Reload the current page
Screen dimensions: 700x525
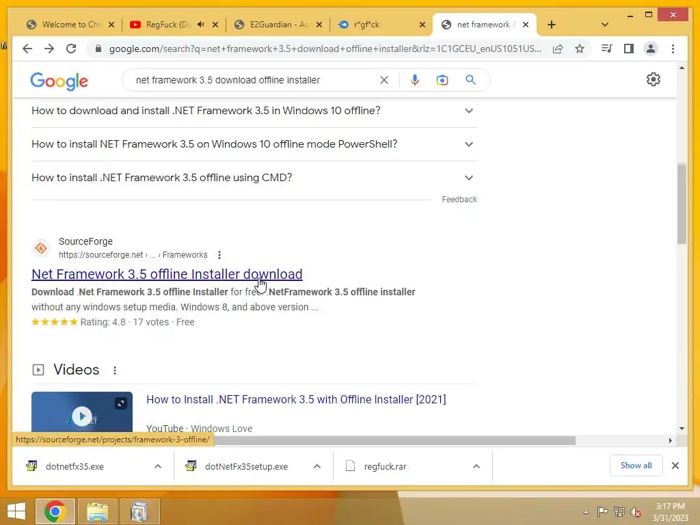pyautogui.click(x=71, y=49)
